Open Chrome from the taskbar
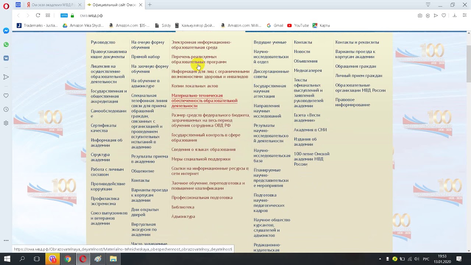The height and width of the screenshot is (265, 471). 68,259
